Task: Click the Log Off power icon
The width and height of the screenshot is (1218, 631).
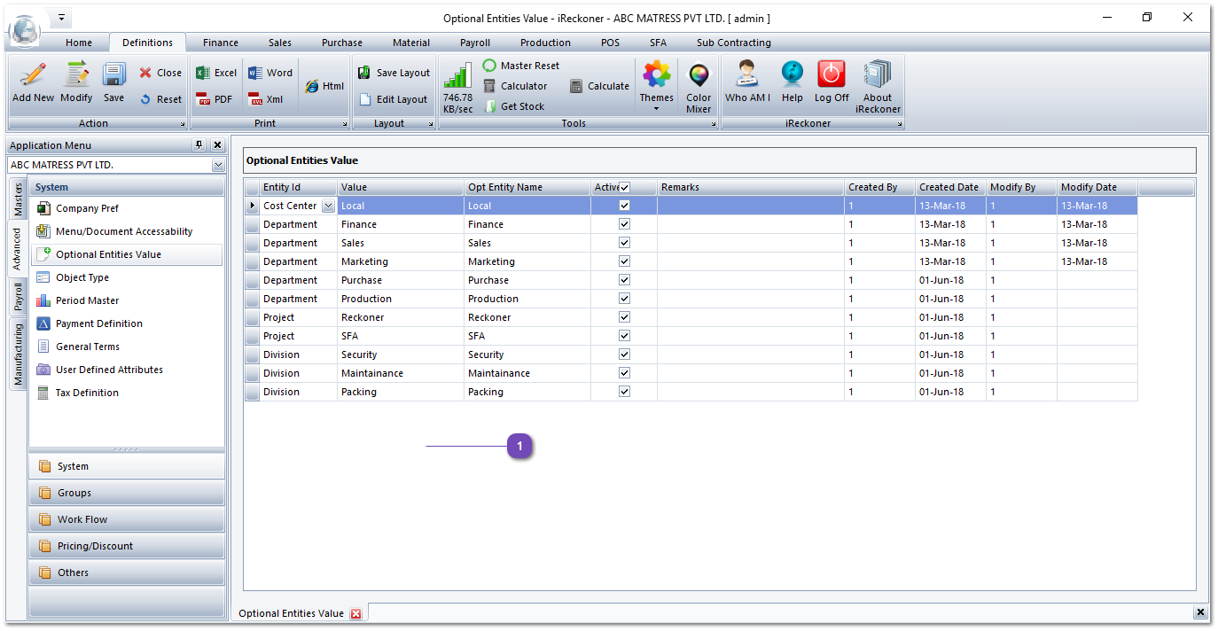Action: pyautogui.click(x=832, y=76)
